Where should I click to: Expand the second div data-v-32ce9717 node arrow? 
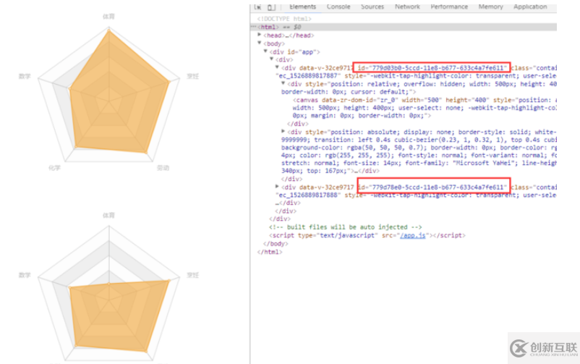277,187
